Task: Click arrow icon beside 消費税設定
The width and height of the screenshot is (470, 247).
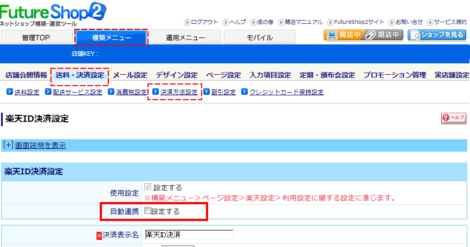Action: 111,92
